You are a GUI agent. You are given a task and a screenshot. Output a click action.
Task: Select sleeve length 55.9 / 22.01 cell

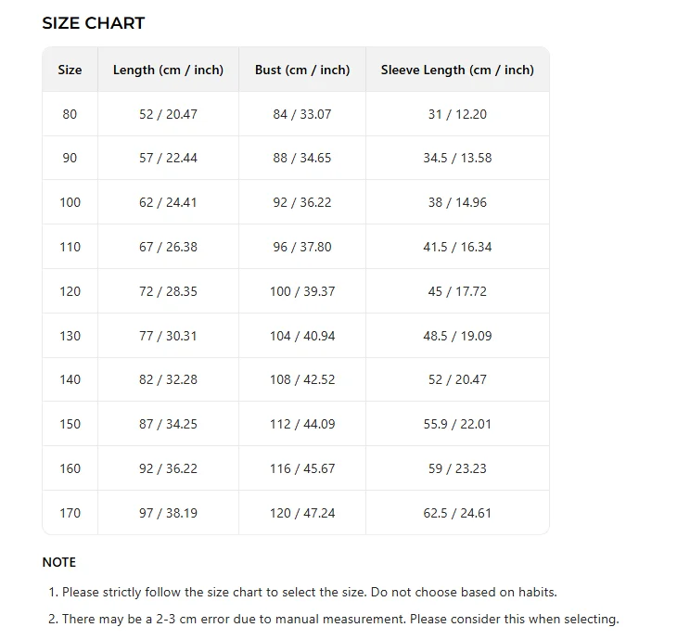point(457,424)
